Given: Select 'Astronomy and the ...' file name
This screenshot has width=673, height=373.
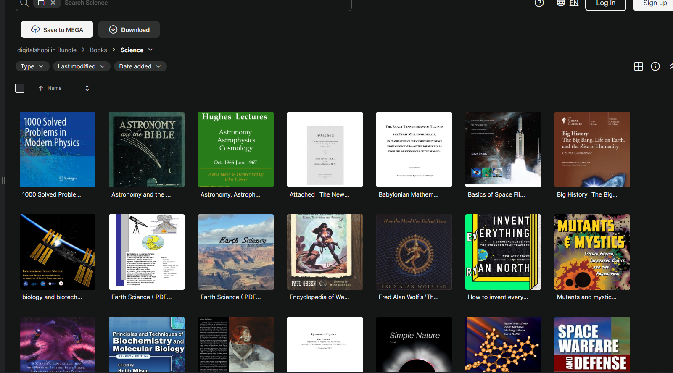Looking at the screenshot, I should coord(141,194).
